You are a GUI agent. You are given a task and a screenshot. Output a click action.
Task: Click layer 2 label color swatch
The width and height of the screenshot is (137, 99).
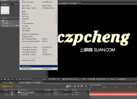tap(12, 95)
